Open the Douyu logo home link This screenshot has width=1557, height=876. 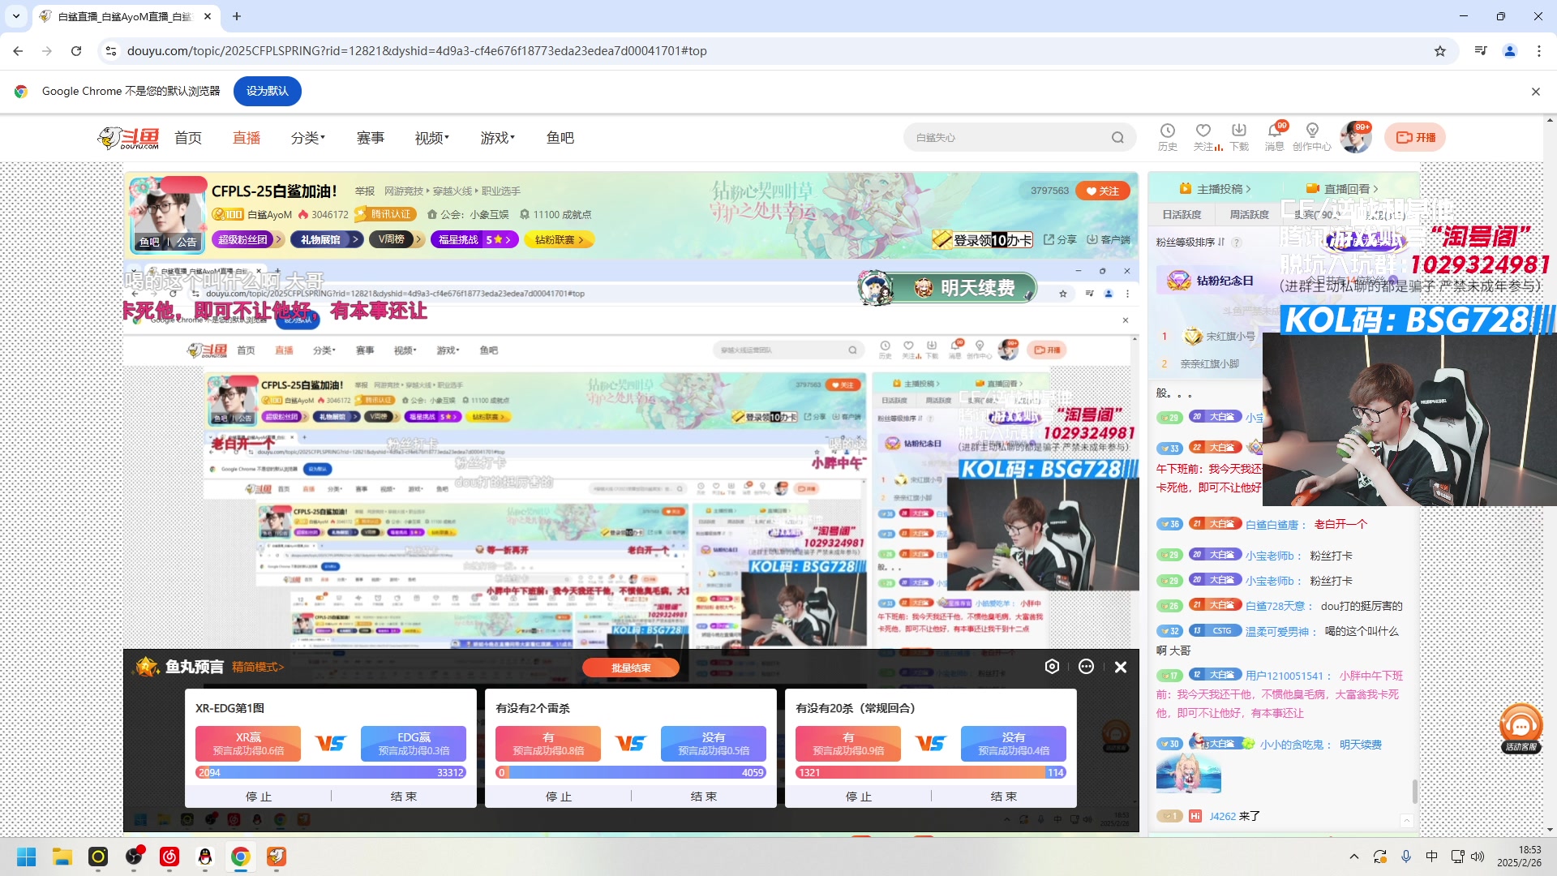[128, 138]
